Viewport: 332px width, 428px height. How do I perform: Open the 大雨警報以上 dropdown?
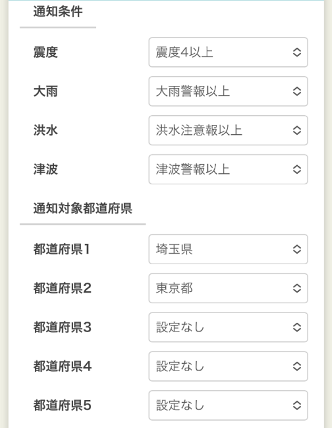click(x=228, y=91)
